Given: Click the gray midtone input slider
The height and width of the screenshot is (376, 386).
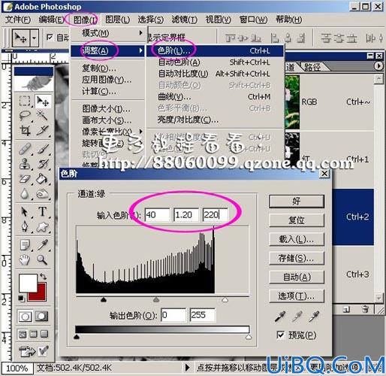Looking at the screenshot, I should tap(156, 299).
